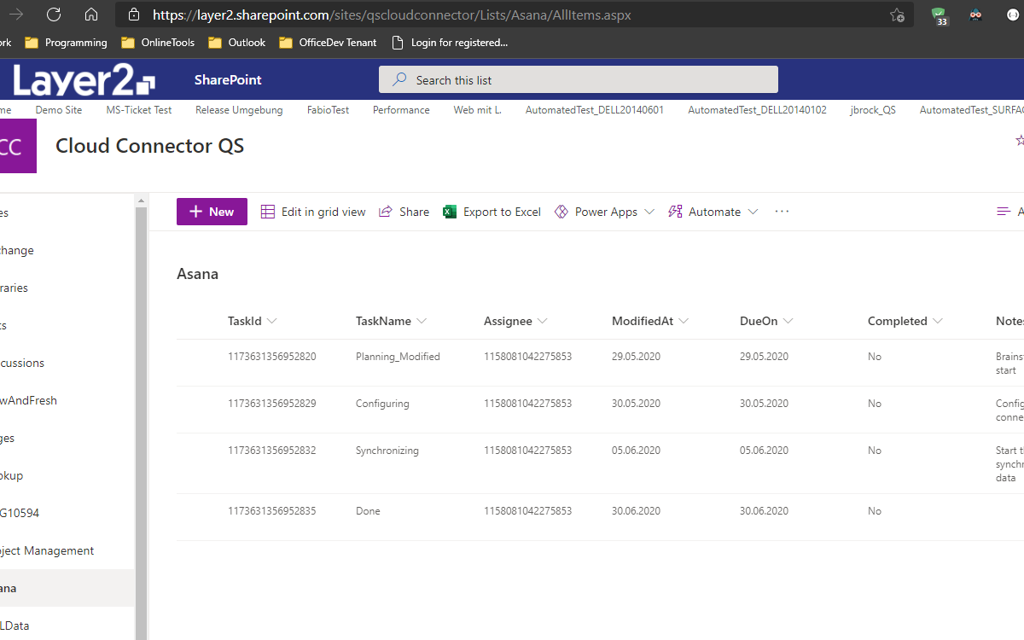The image size is (1024, 640).
Task: Open DueOn column header options
Action: (788, 321)
